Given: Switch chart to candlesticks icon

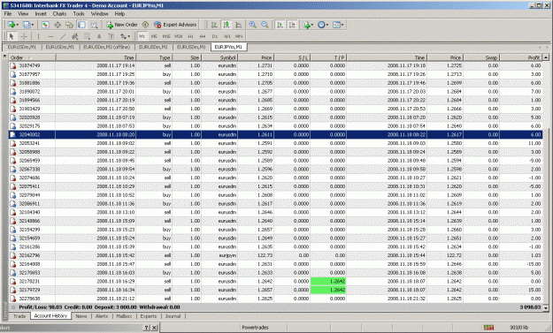Looking at the screenshot, I should coord(227,25).
